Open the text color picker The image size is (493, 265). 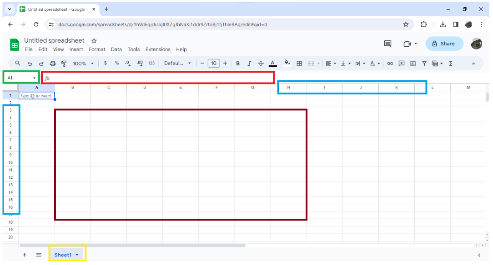pyautogui.click(x=272, y=63)
